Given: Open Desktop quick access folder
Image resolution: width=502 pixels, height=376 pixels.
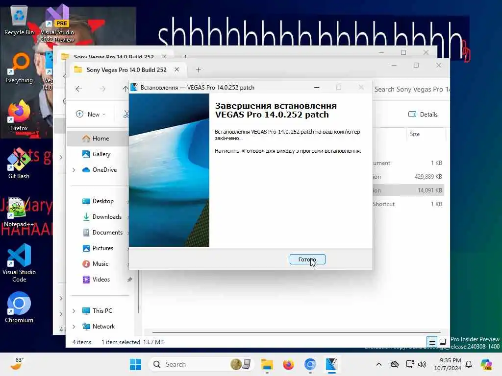Looking at the screenshot, I should [98, 201].
